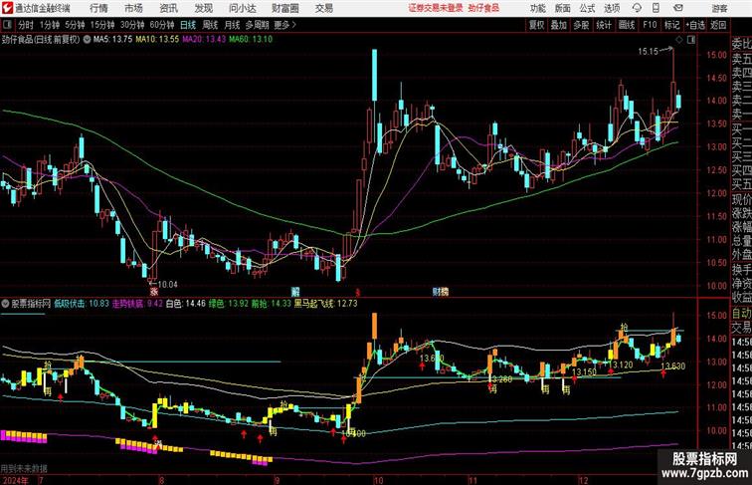
Task: Click the 低吸伏击: 10.83 indicator value
Action: 81,304
